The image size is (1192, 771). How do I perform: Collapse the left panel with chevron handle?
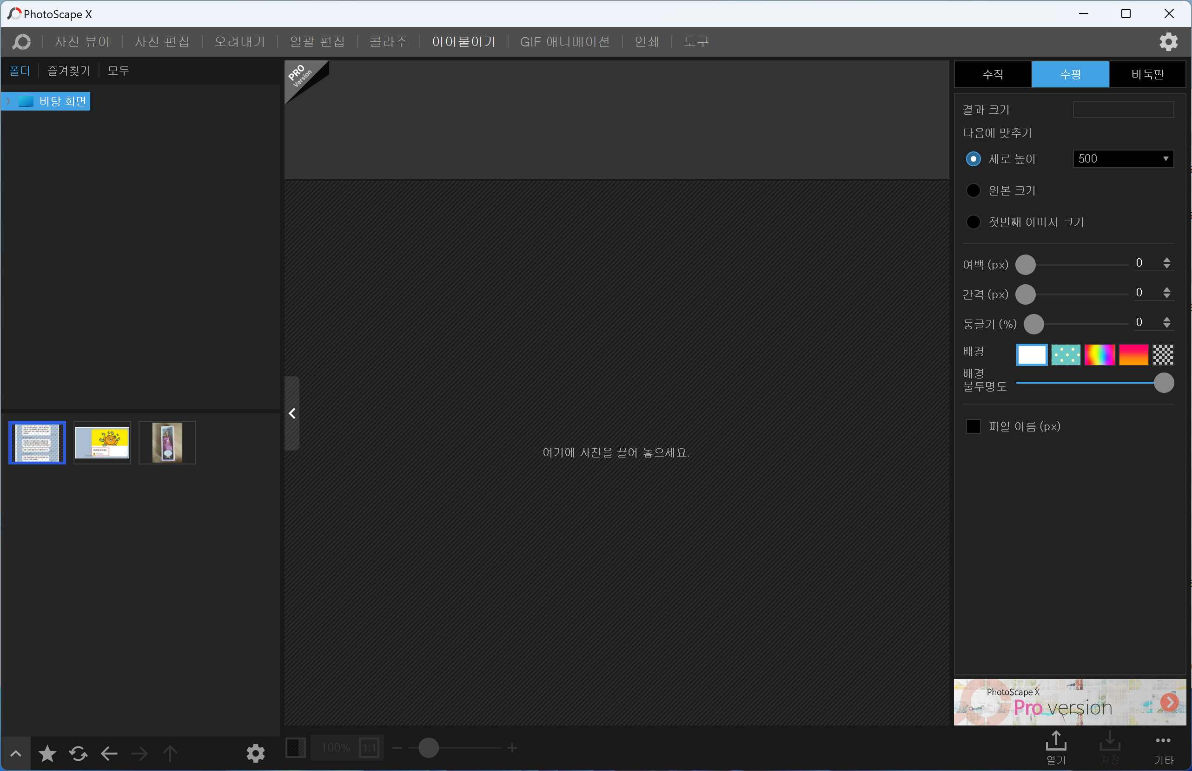[x=292, y=413]
